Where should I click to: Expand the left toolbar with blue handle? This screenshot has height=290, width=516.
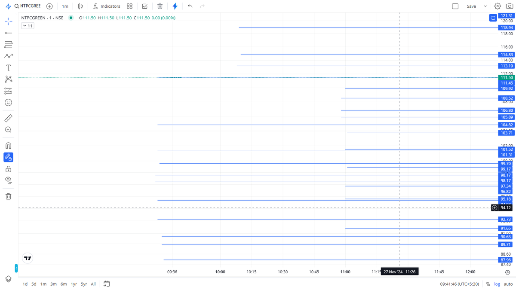click(x=16, y=268)
